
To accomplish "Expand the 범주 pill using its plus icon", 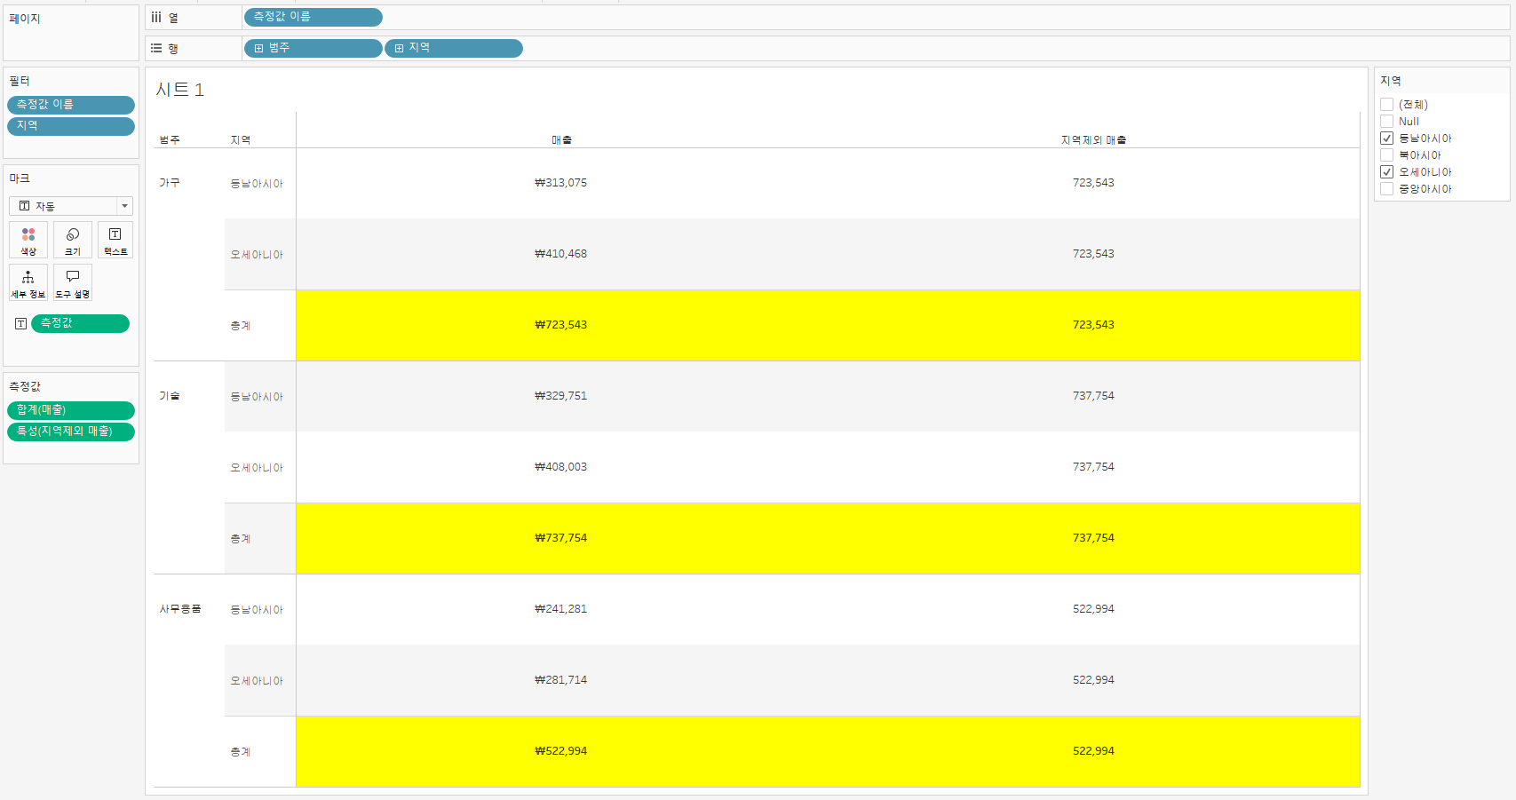I will 258,48.
